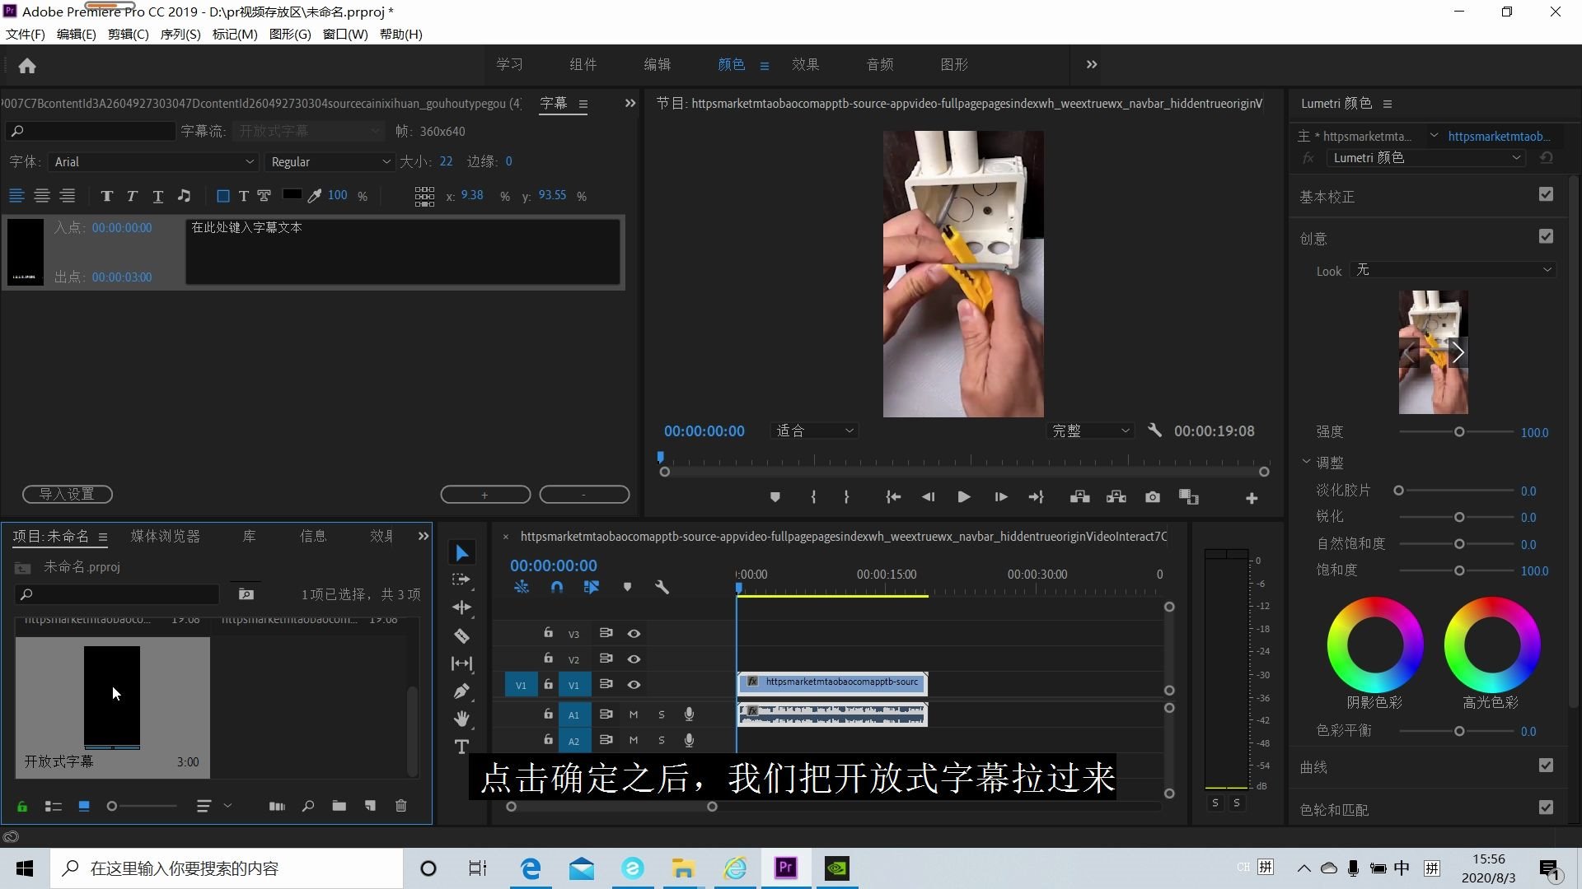Screen dimensions: 1582x889
Task: Toggle 创意 section checkbox
Action: 1546,236
